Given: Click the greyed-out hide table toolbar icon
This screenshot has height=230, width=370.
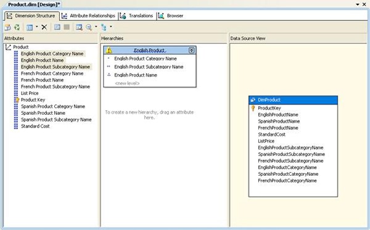Looking at the screenshot, I should (67, 27).
